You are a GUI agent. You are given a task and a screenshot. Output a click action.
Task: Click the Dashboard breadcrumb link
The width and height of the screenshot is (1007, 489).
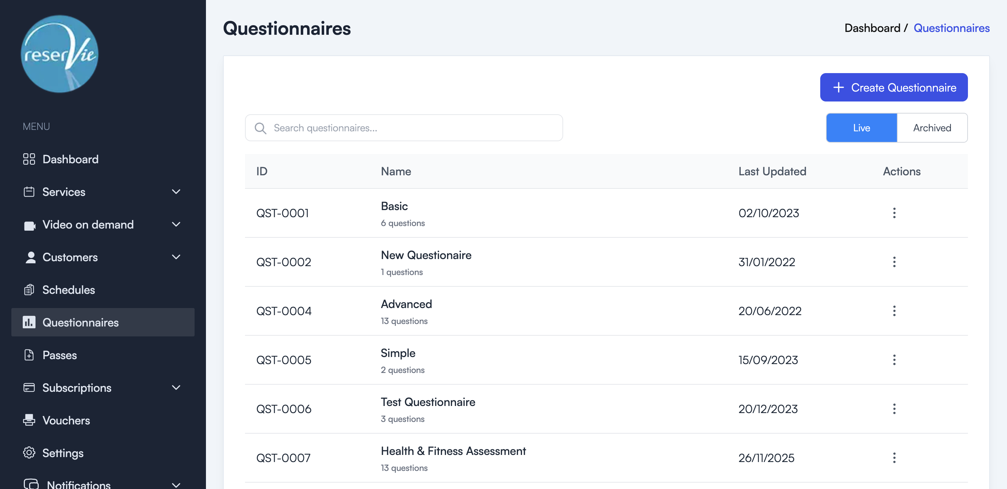[872, 28]
